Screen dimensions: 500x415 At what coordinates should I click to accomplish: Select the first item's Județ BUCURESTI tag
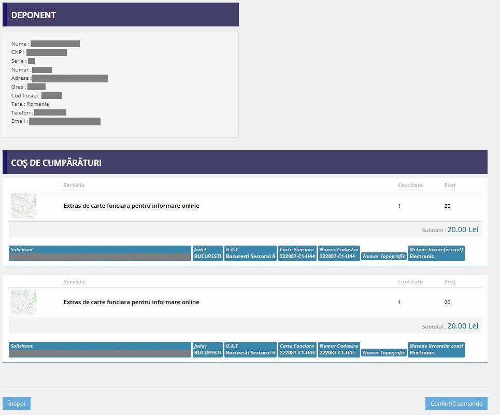click(208, 253)
